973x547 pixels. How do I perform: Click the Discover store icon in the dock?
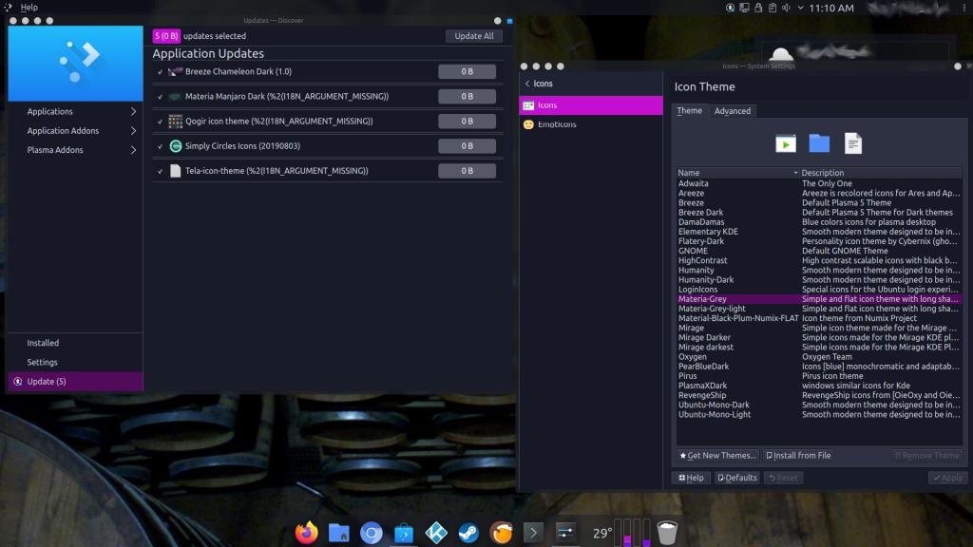tap(404, 533)
